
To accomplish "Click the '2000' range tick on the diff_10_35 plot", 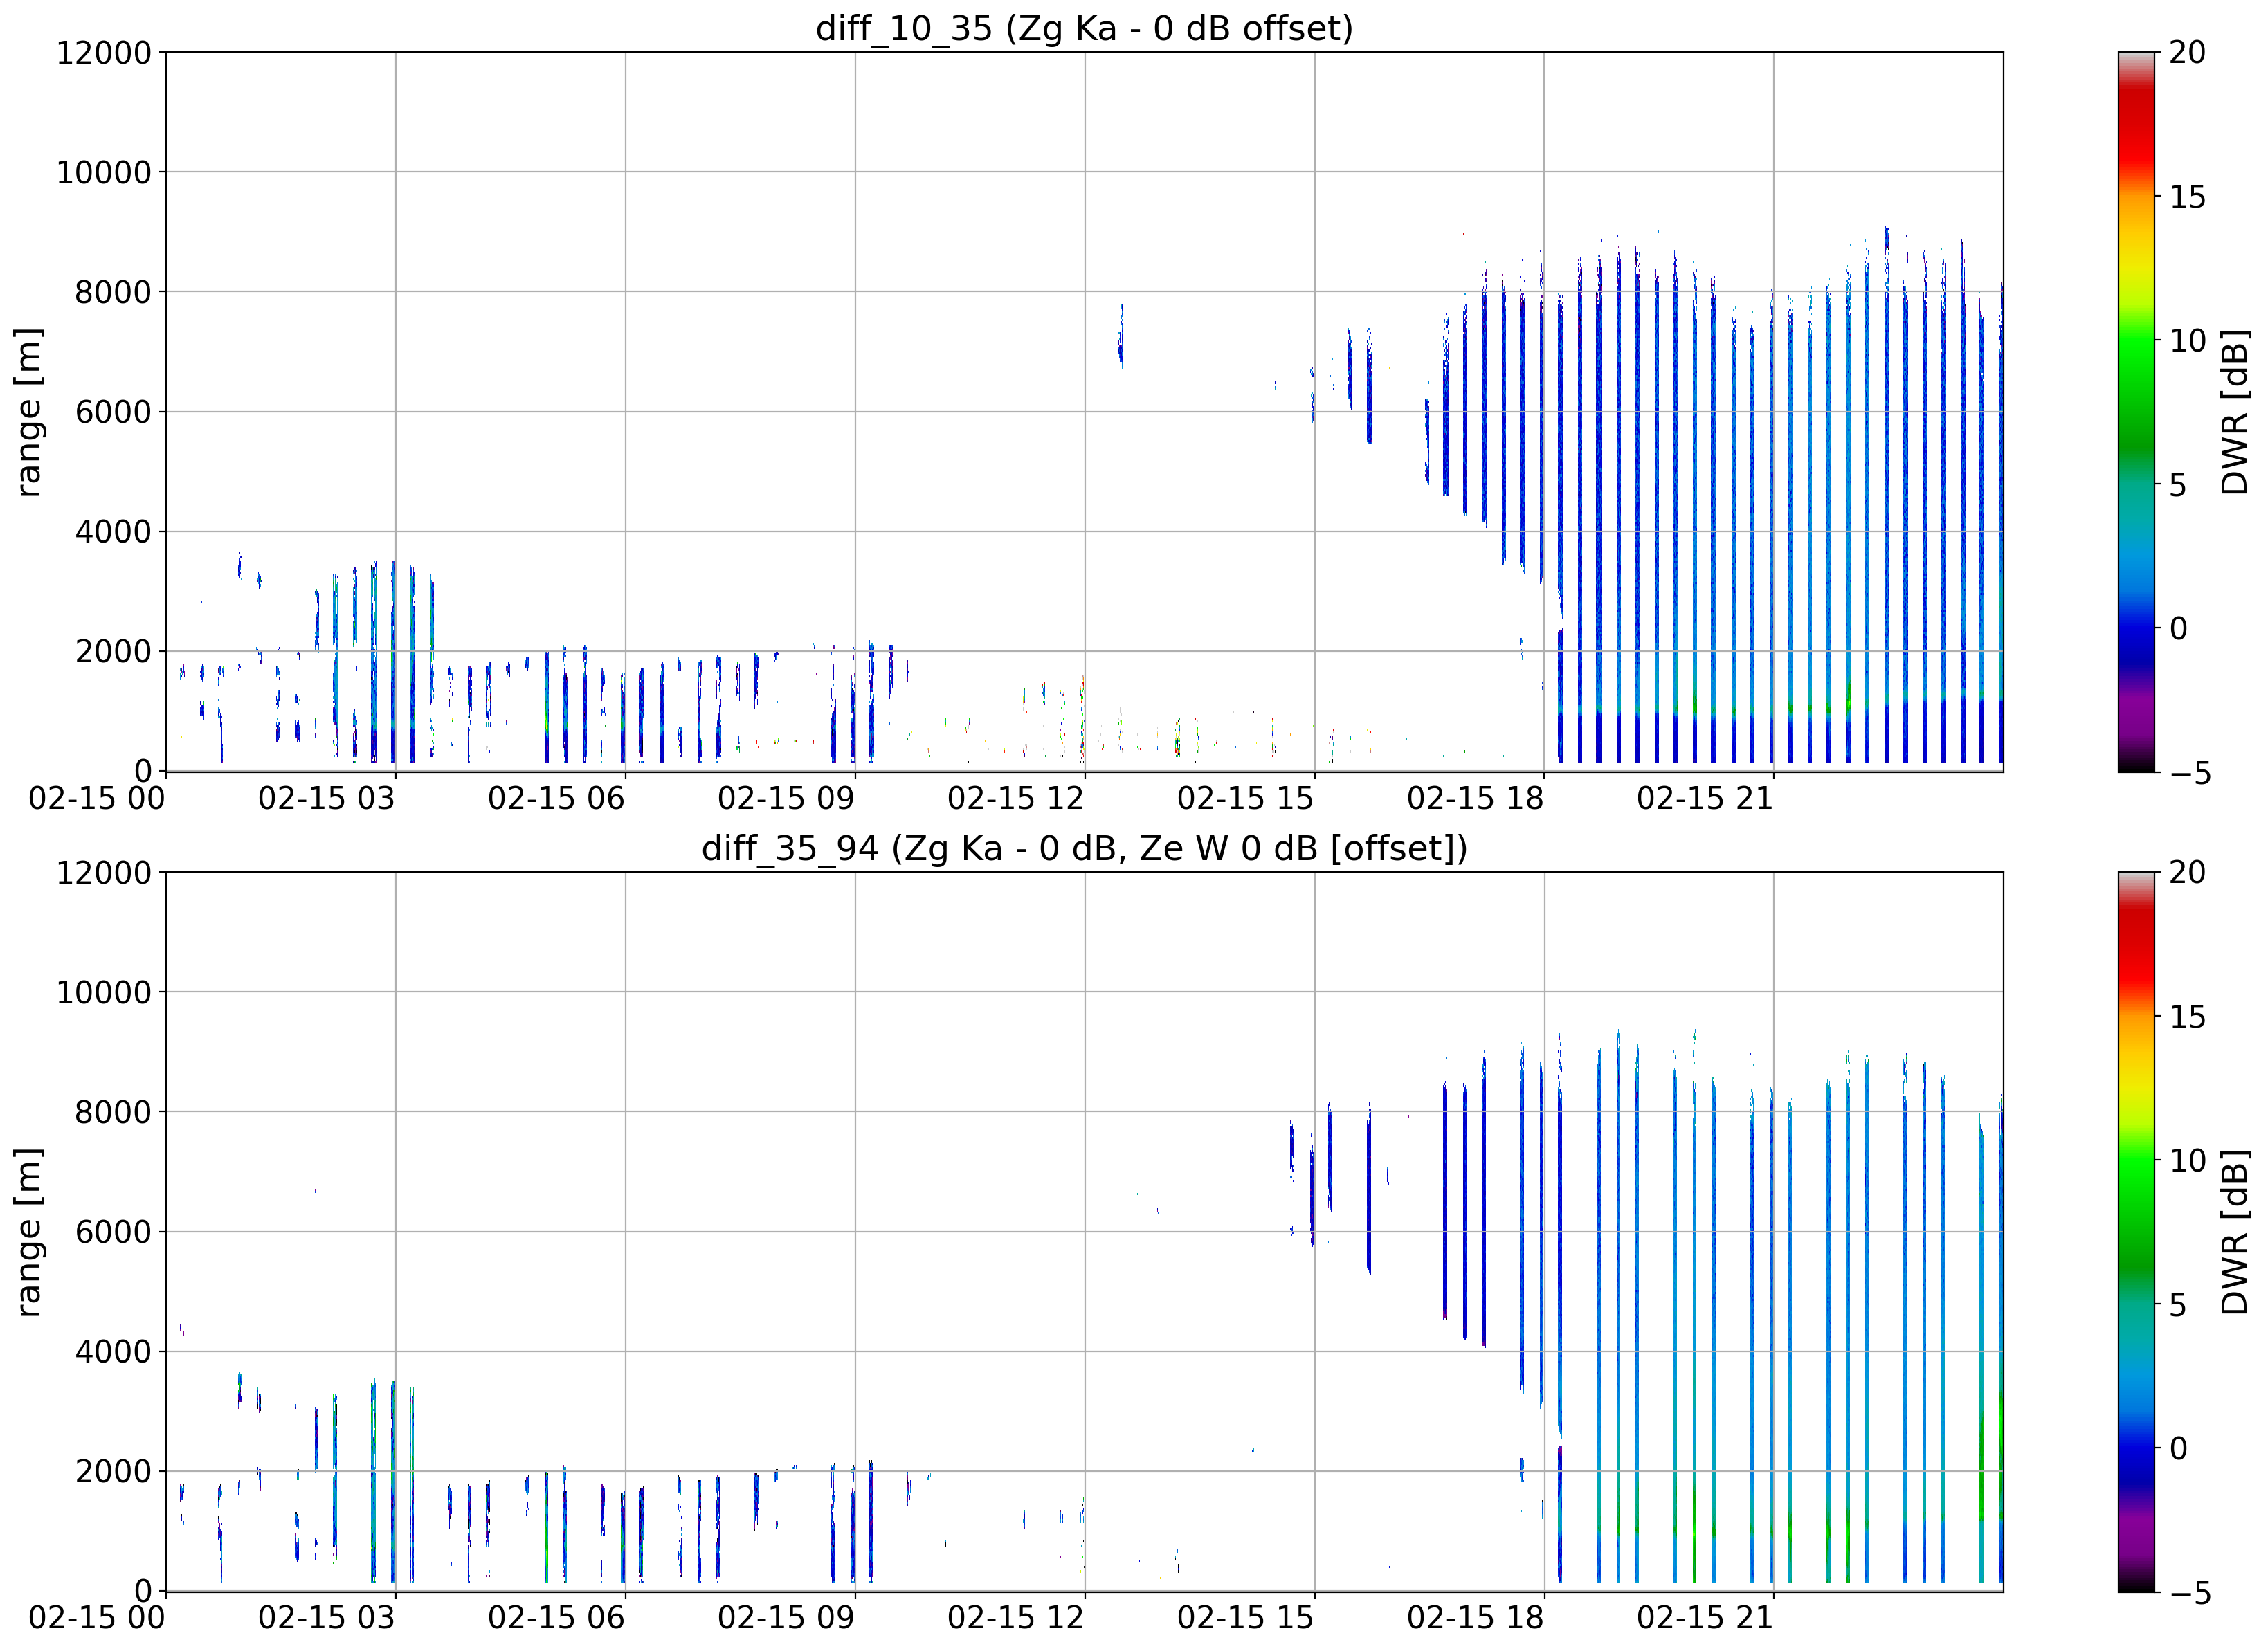I will pyautogui.click(x=113, y=652).
